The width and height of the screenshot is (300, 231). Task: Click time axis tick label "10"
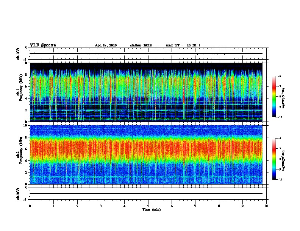pyautogui.click(x=266, y=206)
